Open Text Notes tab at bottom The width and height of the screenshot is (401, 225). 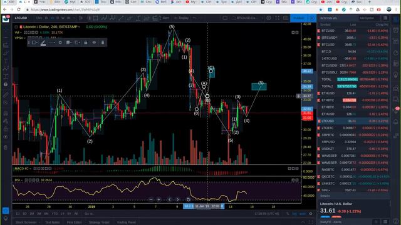pyautogui.click(x=52, y=222)
